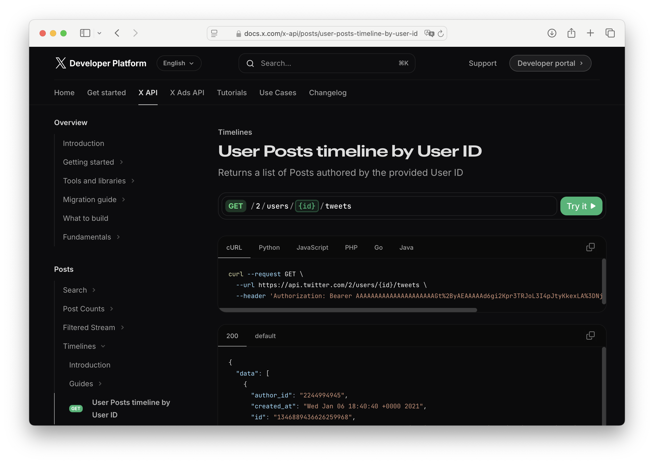
Task: Toggle the Safari sidebar icon
Action: click(x=85, y=33)
